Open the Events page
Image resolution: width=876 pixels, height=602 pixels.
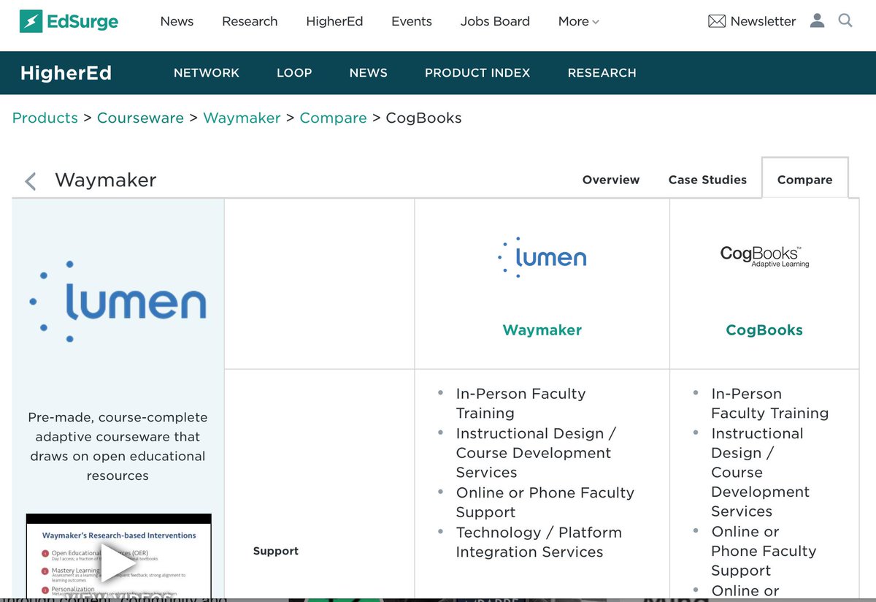tap(412, 21)
